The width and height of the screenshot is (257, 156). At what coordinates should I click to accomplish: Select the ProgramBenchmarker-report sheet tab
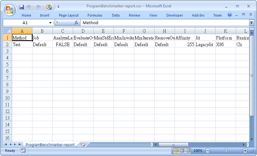(x=50, y=145)
